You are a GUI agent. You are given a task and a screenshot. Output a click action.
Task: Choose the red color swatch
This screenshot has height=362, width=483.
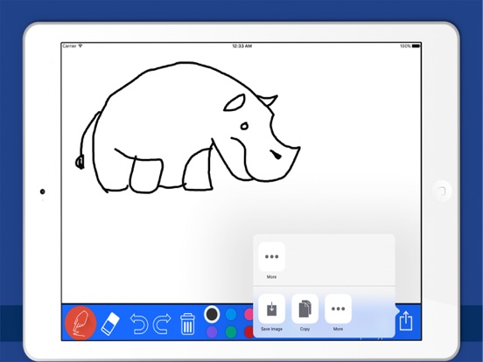click(x=248, y=332)
